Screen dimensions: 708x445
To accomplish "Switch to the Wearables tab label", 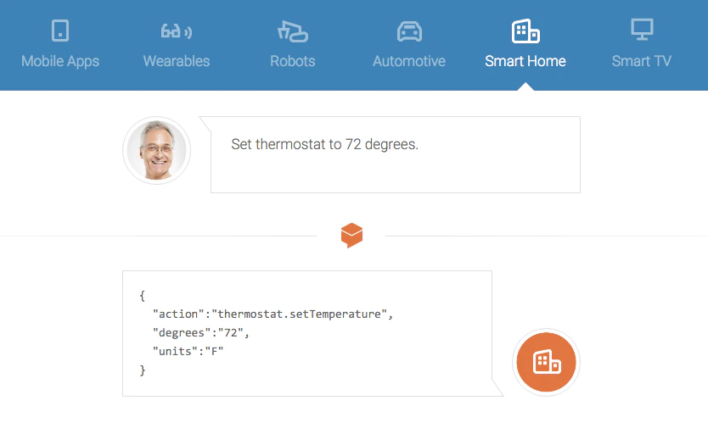I will click(177, 61).
